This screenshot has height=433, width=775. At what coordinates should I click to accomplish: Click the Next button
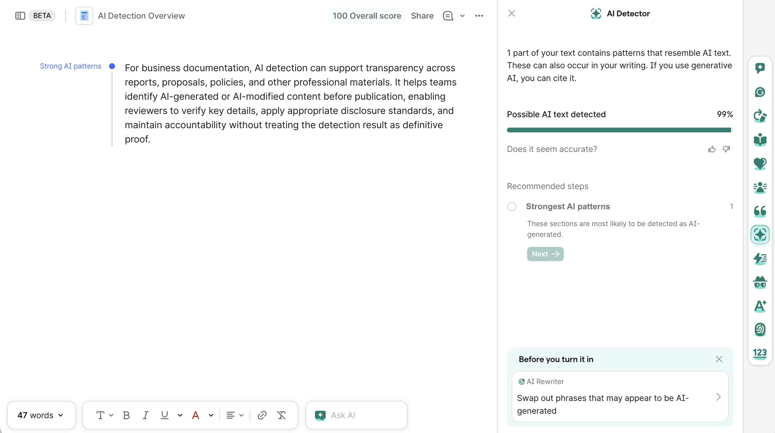coord(545,254)
